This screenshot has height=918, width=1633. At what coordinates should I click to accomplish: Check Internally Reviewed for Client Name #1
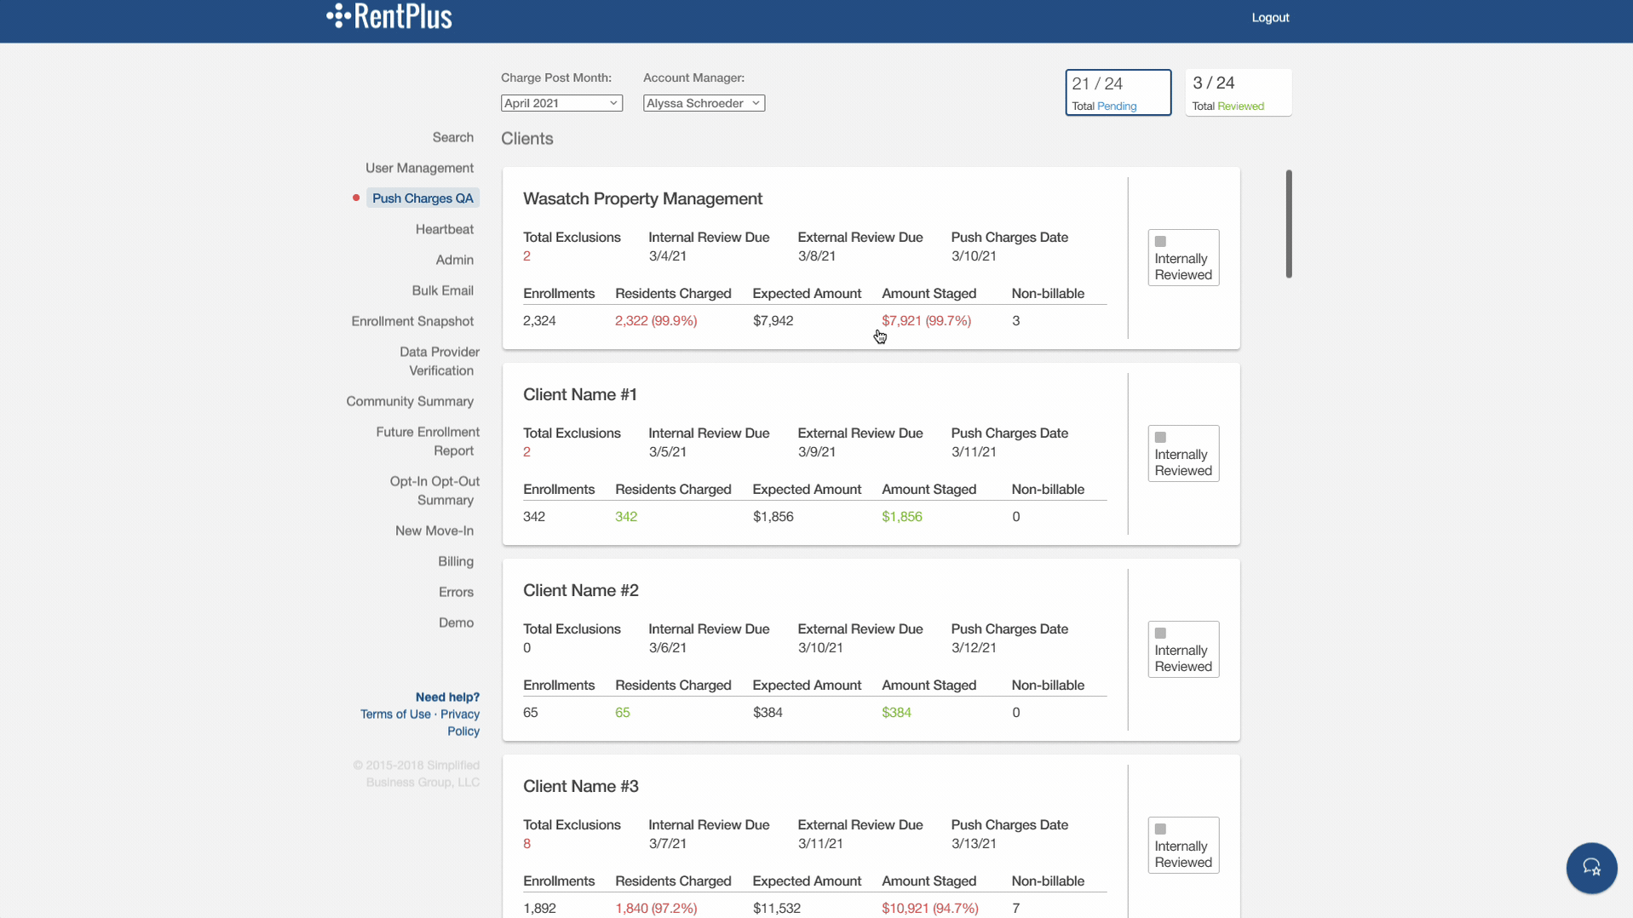[x=1160, y=438]
